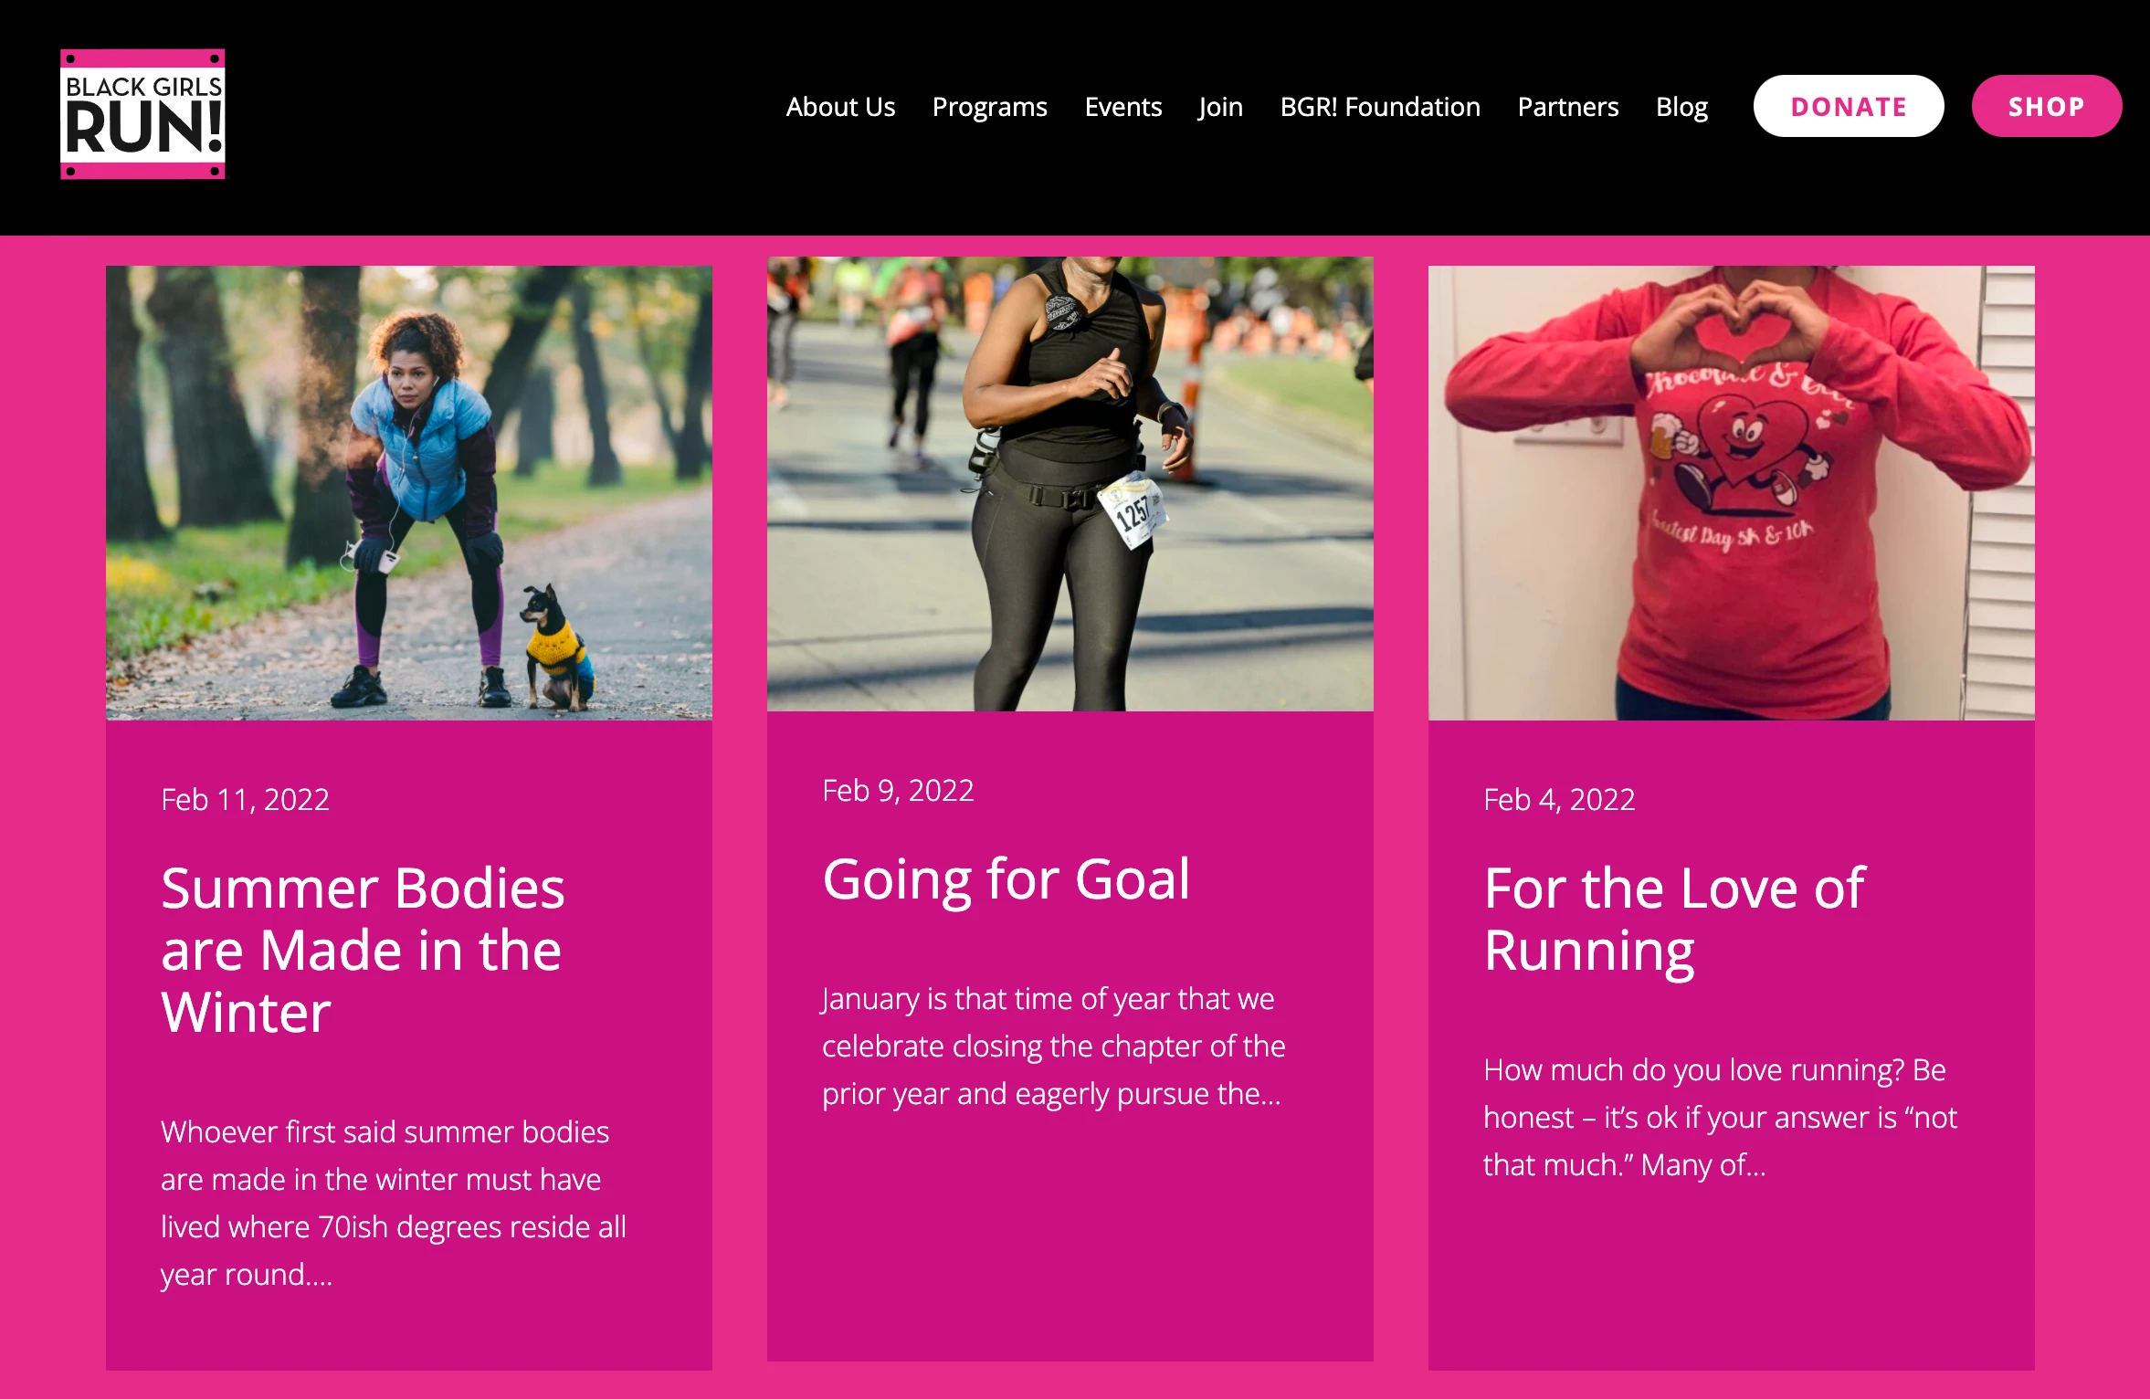Click the Black Girls Run! logo
2150x1399 pixels.
coord(142,114)
